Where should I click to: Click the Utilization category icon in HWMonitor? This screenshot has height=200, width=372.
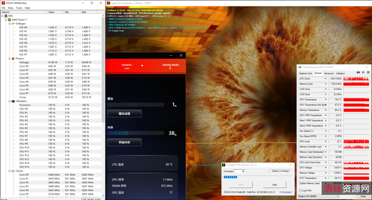(13, 101)
